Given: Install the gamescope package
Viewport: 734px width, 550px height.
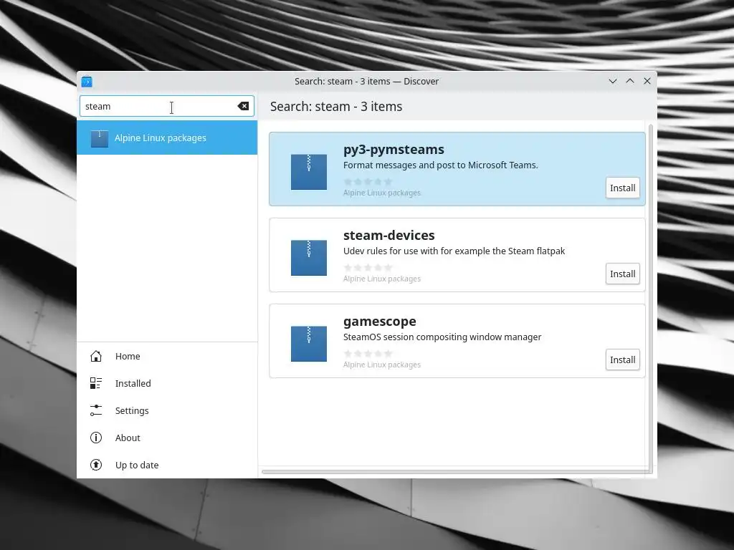Looking at the screenshot, I should tap(623, 360).
